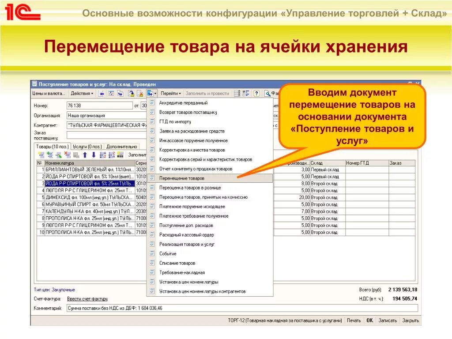Open the Перейти dropdown menu
This screenshot has width=452, height=339.
171,94
